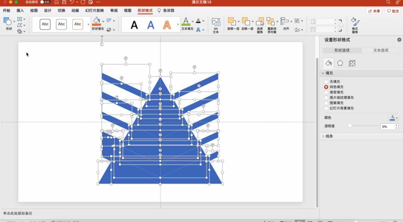Open the 插入 ribbon tab

pos(20,10)
